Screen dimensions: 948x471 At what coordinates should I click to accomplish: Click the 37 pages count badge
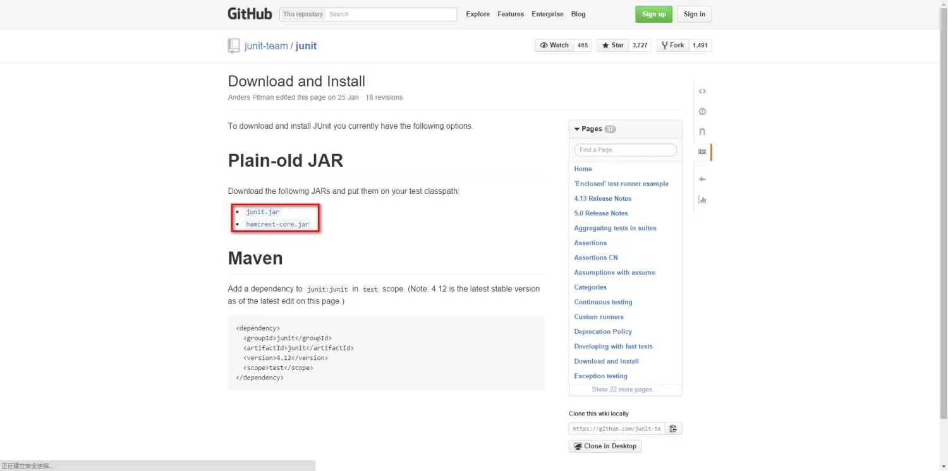pyautogui.click(x=610, y=129)
